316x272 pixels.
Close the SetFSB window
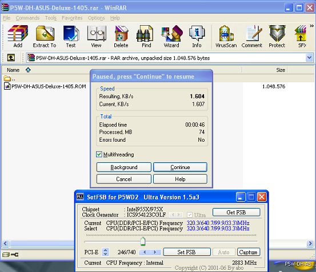pyautogui.click(x=262, y=197)
